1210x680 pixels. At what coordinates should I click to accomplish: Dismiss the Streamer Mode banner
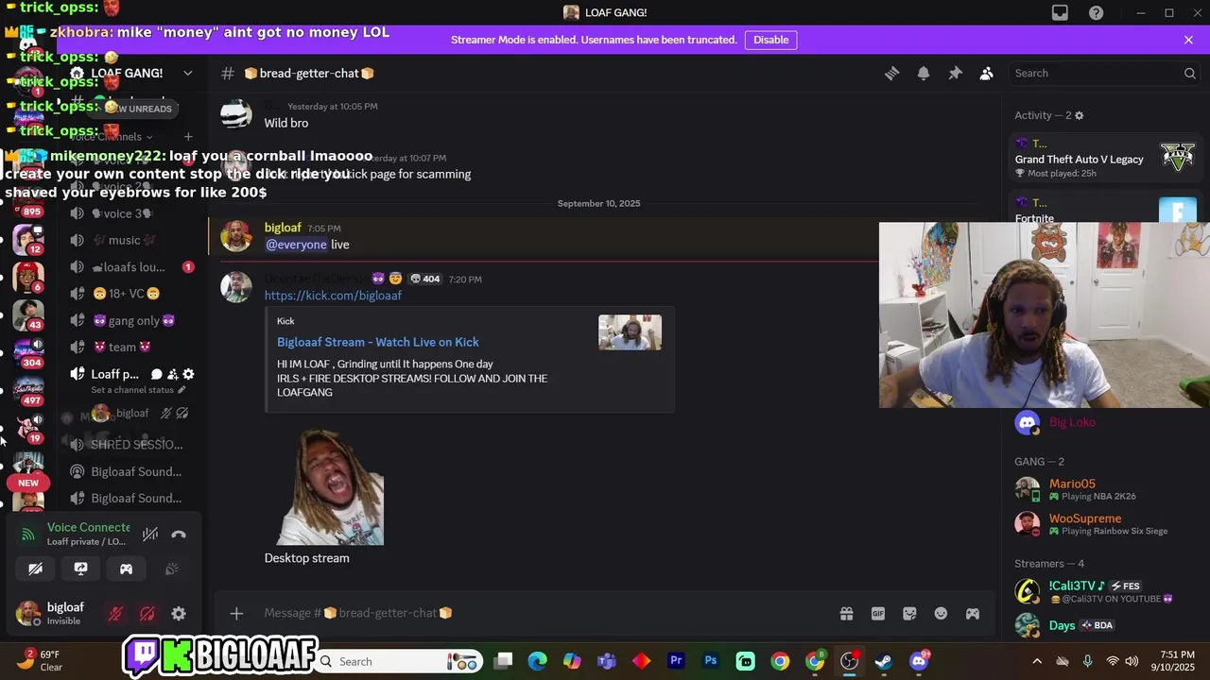(1188, 40)
